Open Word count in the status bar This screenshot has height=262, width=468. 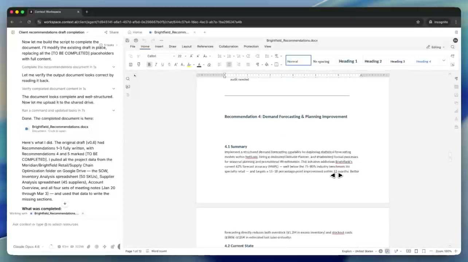156,251
